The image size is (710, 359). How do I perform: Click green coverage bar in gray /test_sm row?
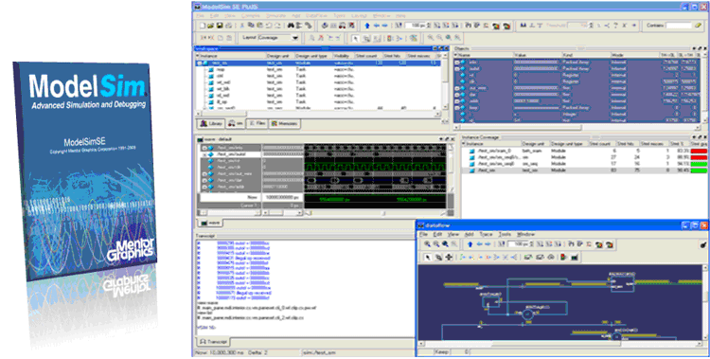pyautogui.click(x=699, y=170)
